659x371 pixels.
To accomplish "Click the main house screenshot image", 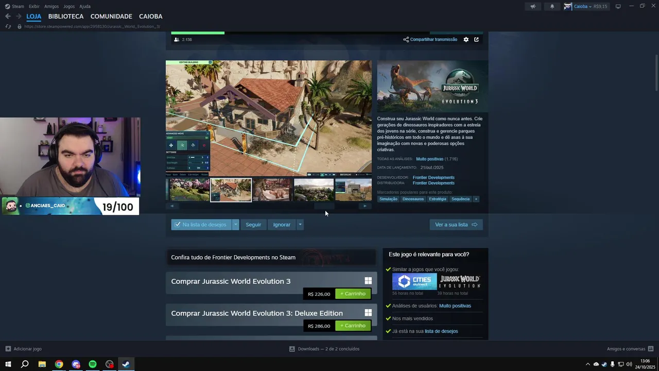I will [268, 119].
